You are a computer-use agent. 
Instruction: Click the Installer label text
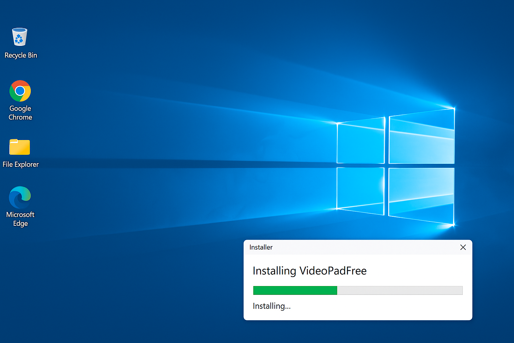click(x=261, y=247)
